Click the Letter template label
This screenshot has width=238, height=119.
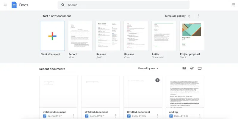(156, 54)
